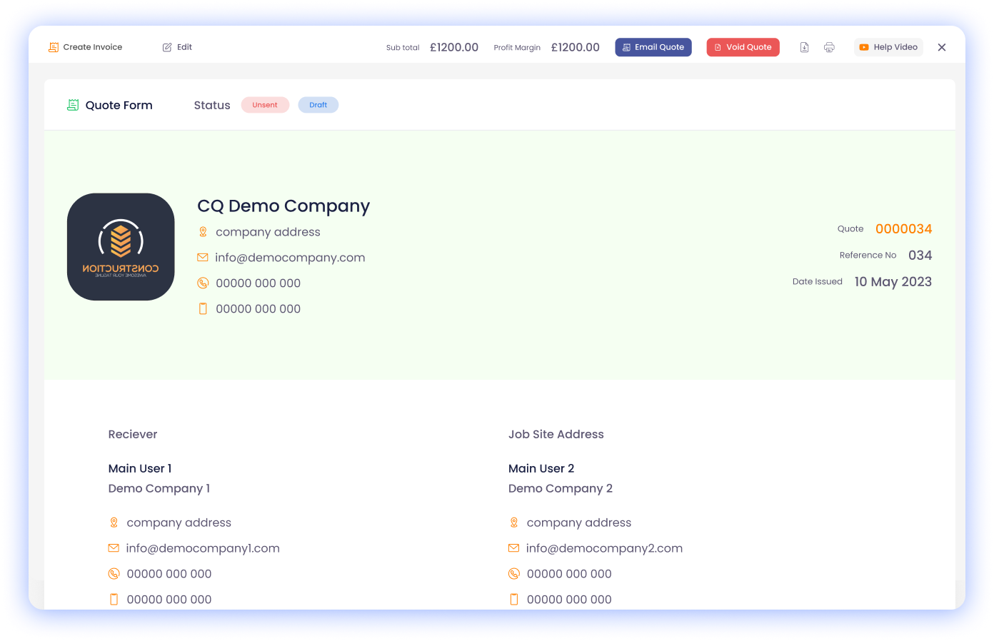994x641 pixels.
Task: Click the Void Quote button icon
Action: [x=718, y=47]
